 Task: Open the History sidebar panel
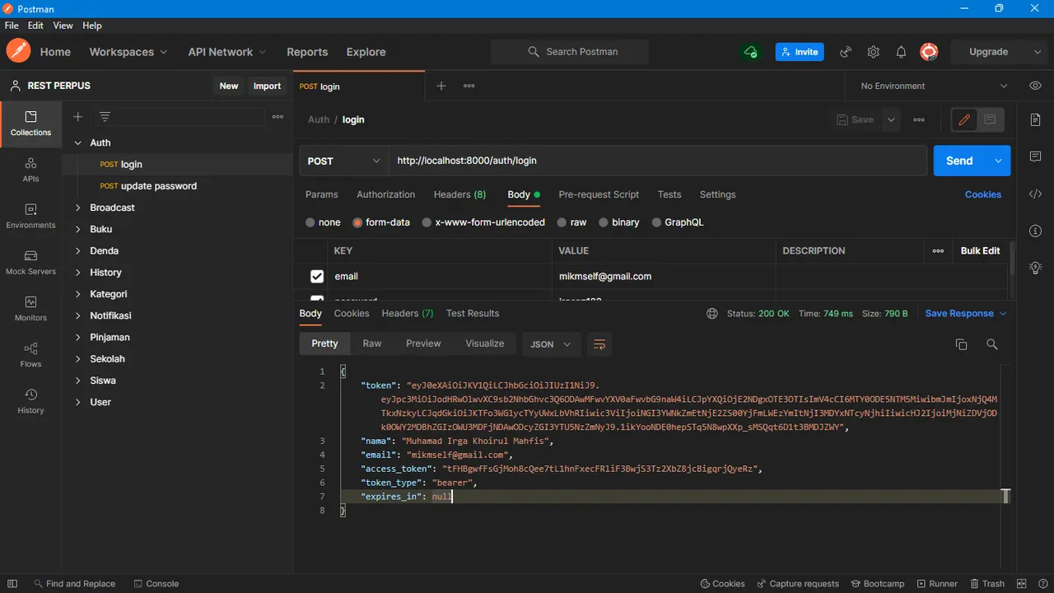pos(31,400)
